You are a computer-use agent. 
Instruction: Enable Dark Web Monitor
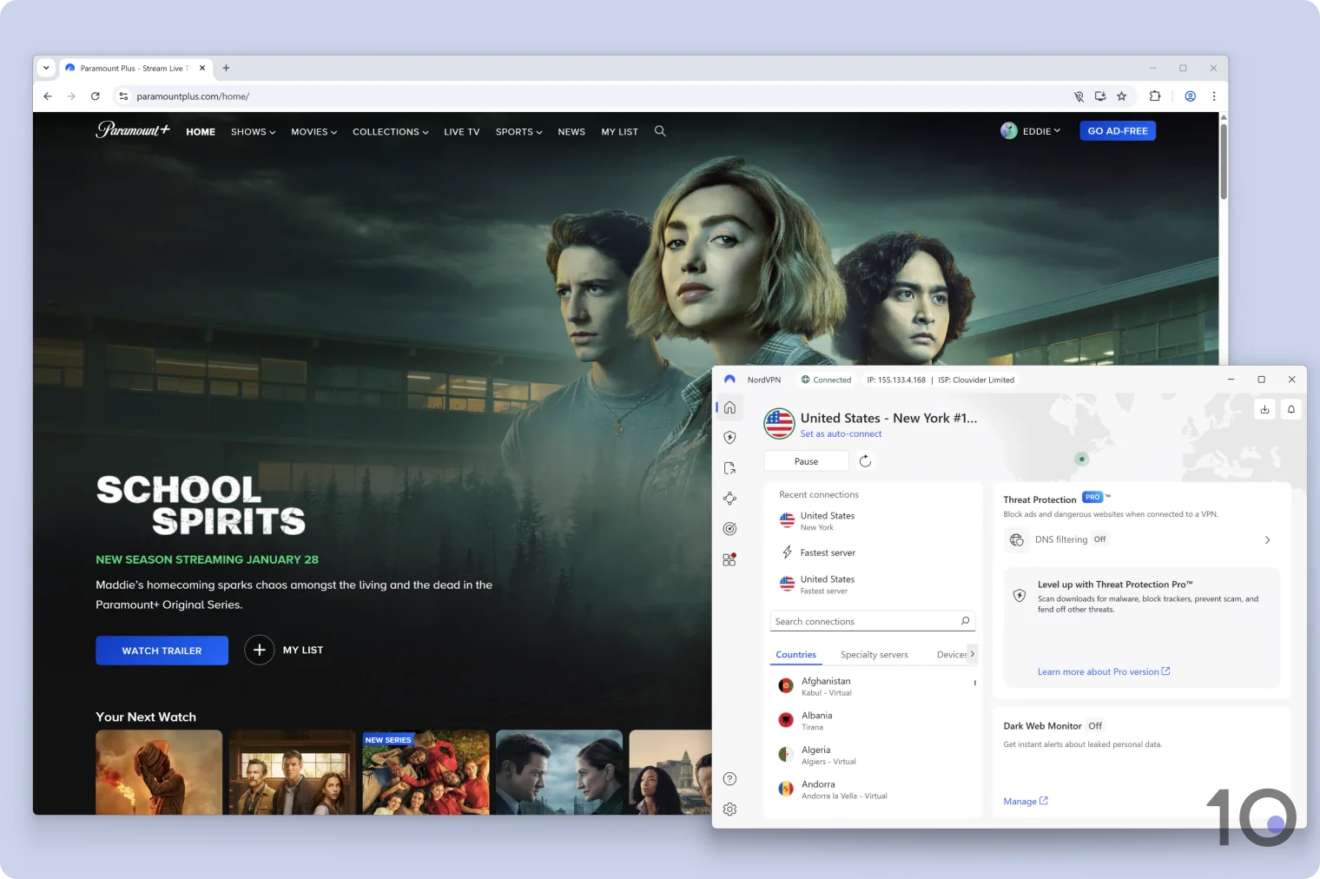[1094, 725]
